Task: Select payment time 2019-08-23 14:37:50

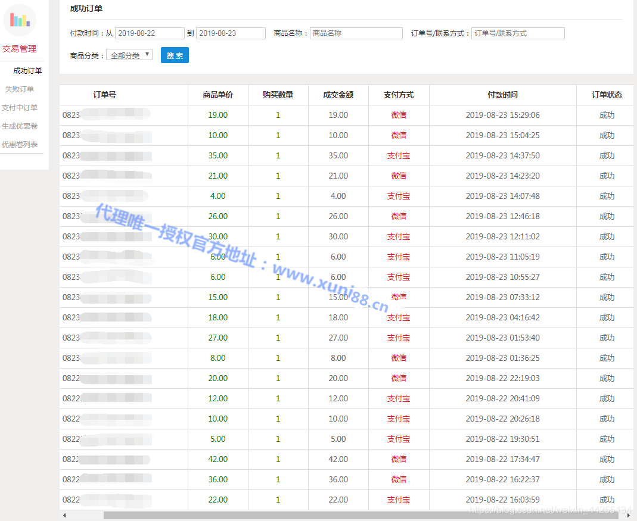Action: [x=502, y=155]
